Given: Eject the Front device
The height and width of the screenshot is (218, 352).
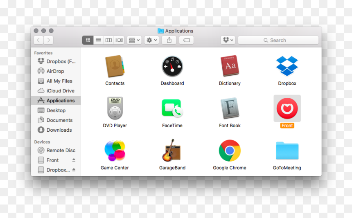Looking at the screenshot, I should 74,160.
